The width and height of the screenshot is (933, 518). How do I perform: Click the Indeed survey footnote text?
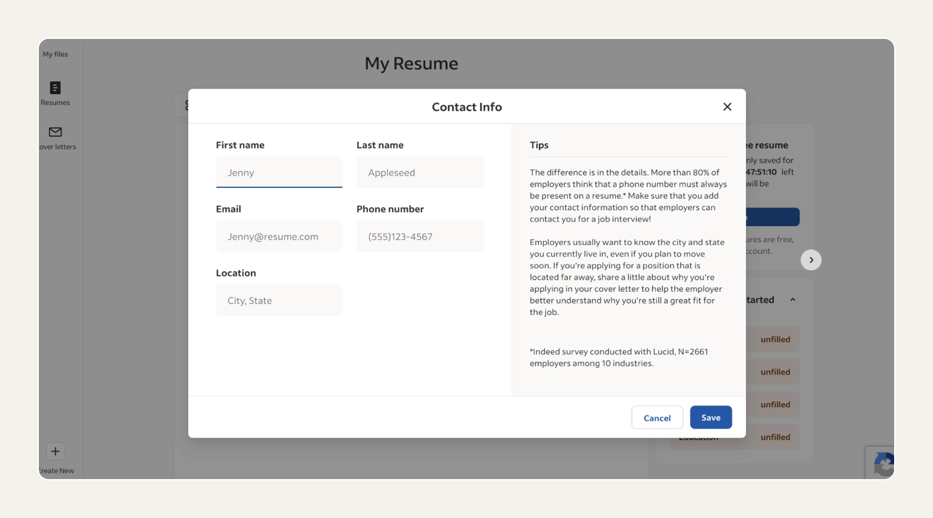click(x=619, y=357)
